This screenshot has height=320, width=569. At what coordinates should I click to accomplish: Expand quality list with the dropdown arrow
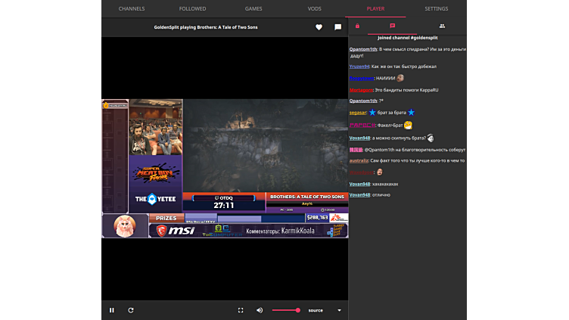(x=339, y=310)
